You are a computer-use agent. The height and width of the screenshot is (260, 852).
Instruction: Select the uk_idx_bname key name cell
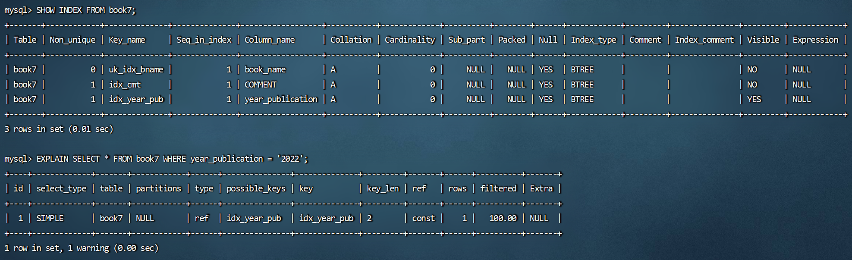[136, 69]
